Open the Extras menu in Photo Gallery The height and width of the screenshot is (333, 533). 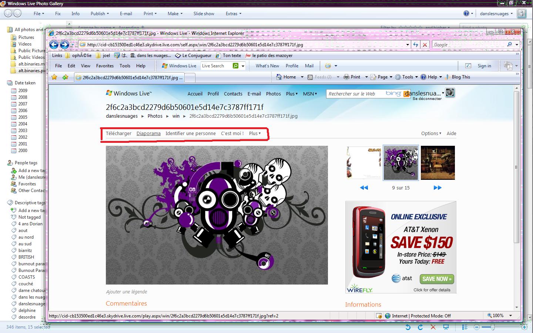tap(234, 14)
